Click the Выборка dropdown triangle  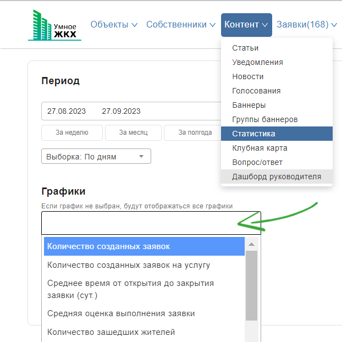(x=141, y=156)
